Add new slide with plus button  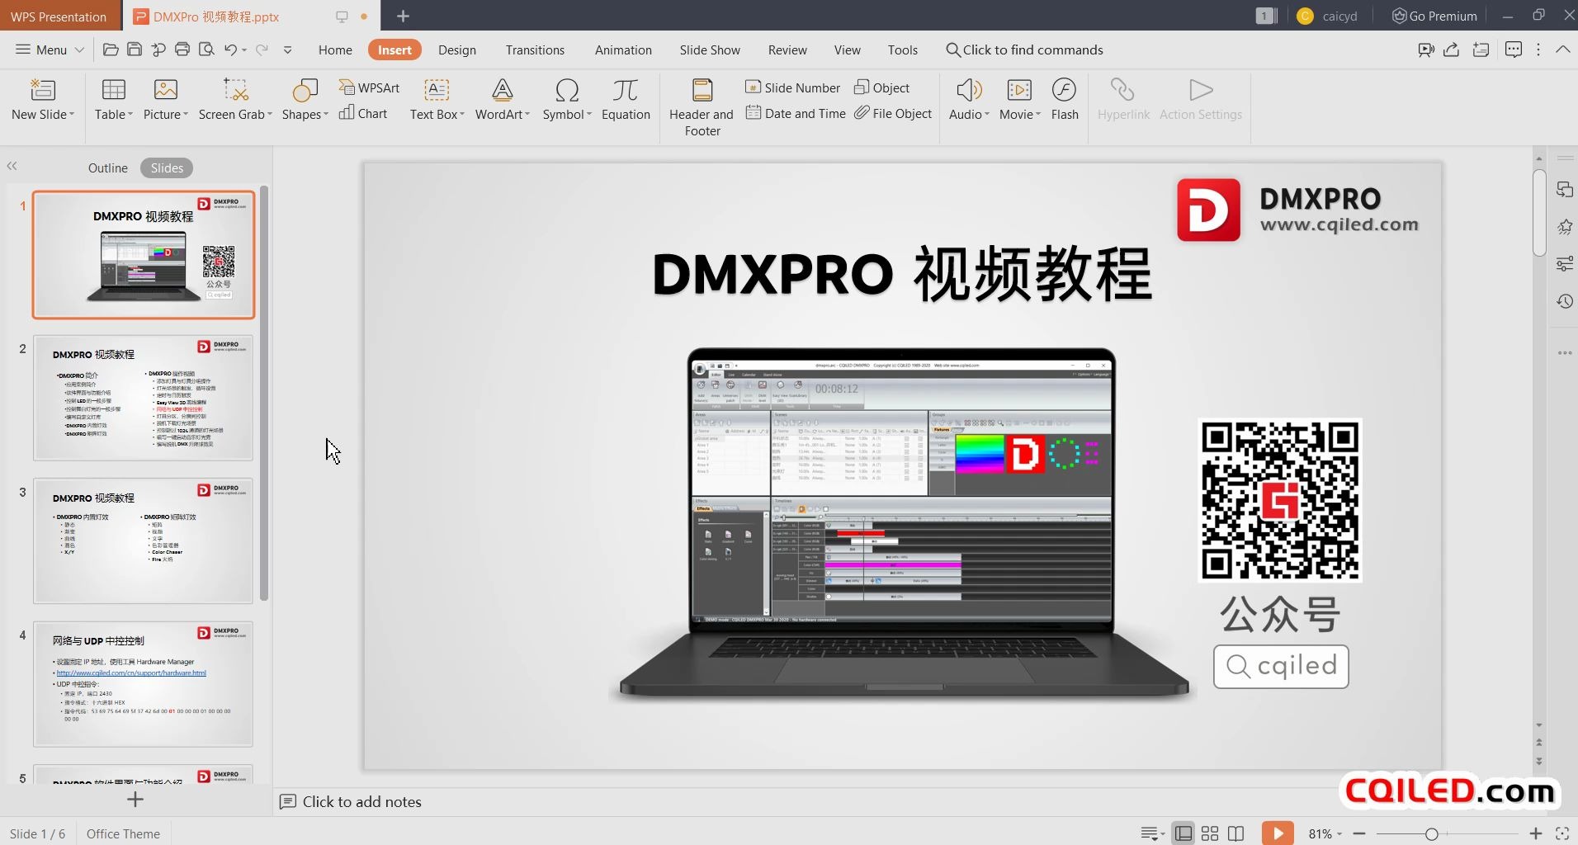pyautogui.click(x=135, y=799)
